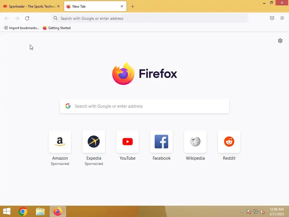This screenshot has height=217, width=289.
Task: Click the forward navigation arrow
Action: pos(17,18)
